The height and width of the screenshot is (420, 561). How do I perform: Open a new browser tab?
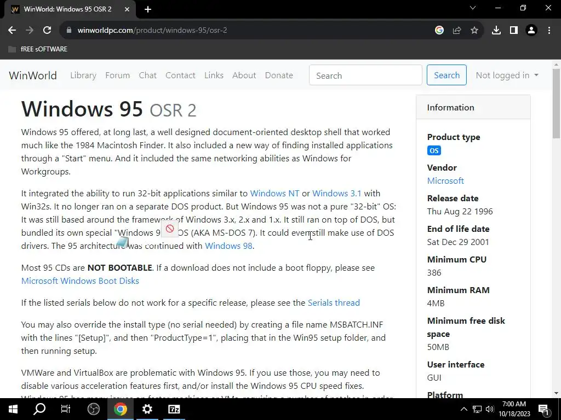pos(148,9)
